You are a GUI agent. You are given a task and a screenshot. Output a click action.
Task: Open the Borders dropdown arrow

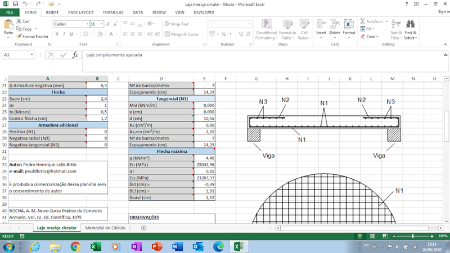pyautogui.click(x=91, y=34)
